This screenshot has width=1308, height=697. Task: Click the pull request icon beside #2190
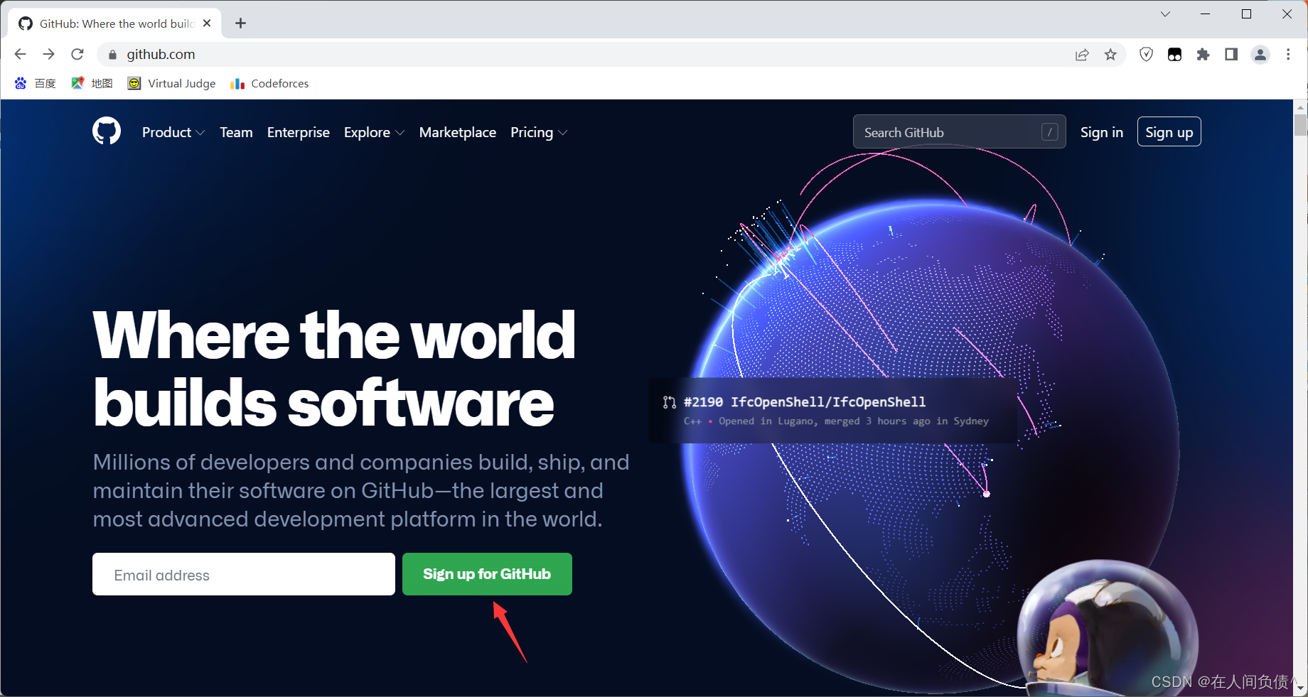(x=669, y=402)
